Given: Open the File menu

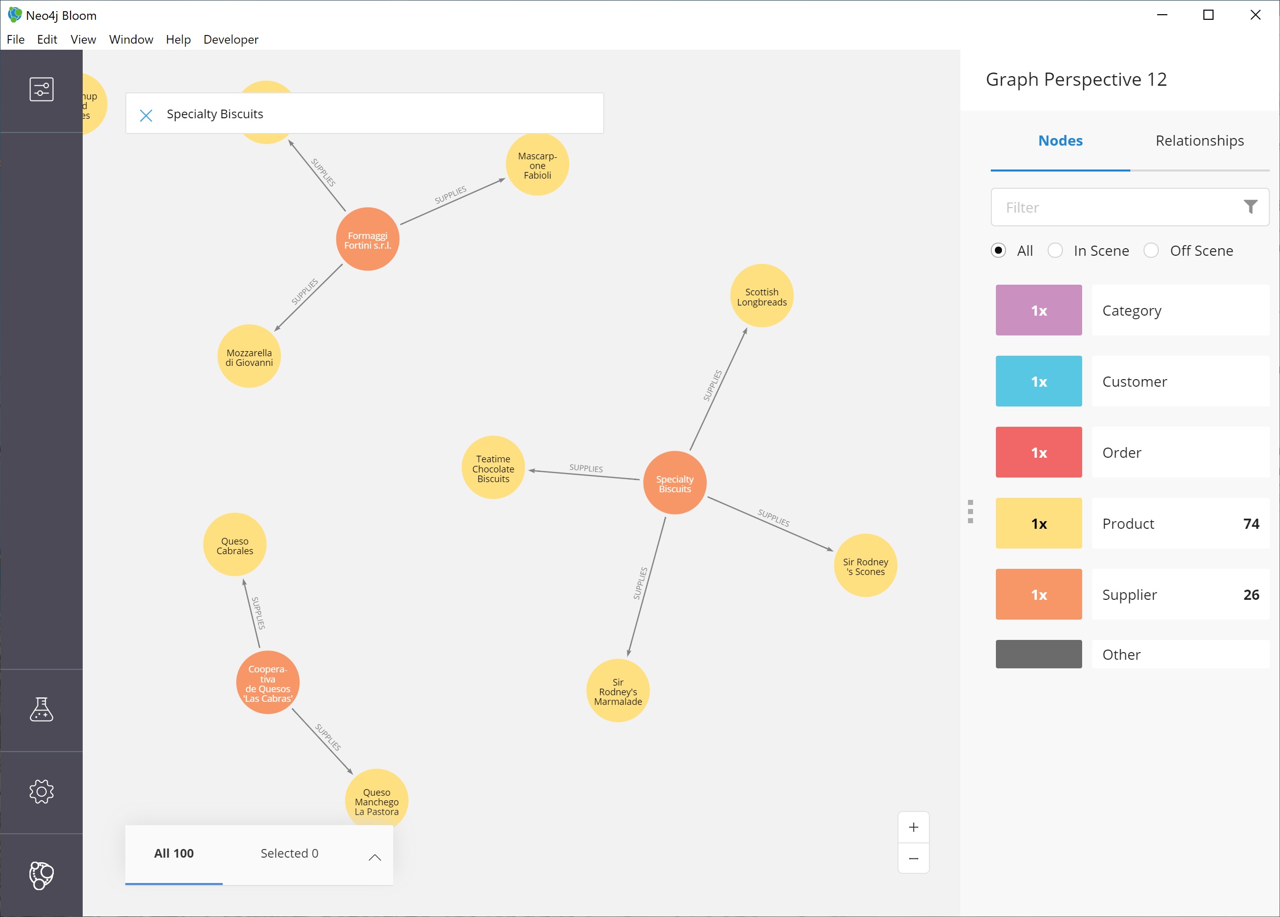Looking at the screenshot, I should [x=16, y=40].
